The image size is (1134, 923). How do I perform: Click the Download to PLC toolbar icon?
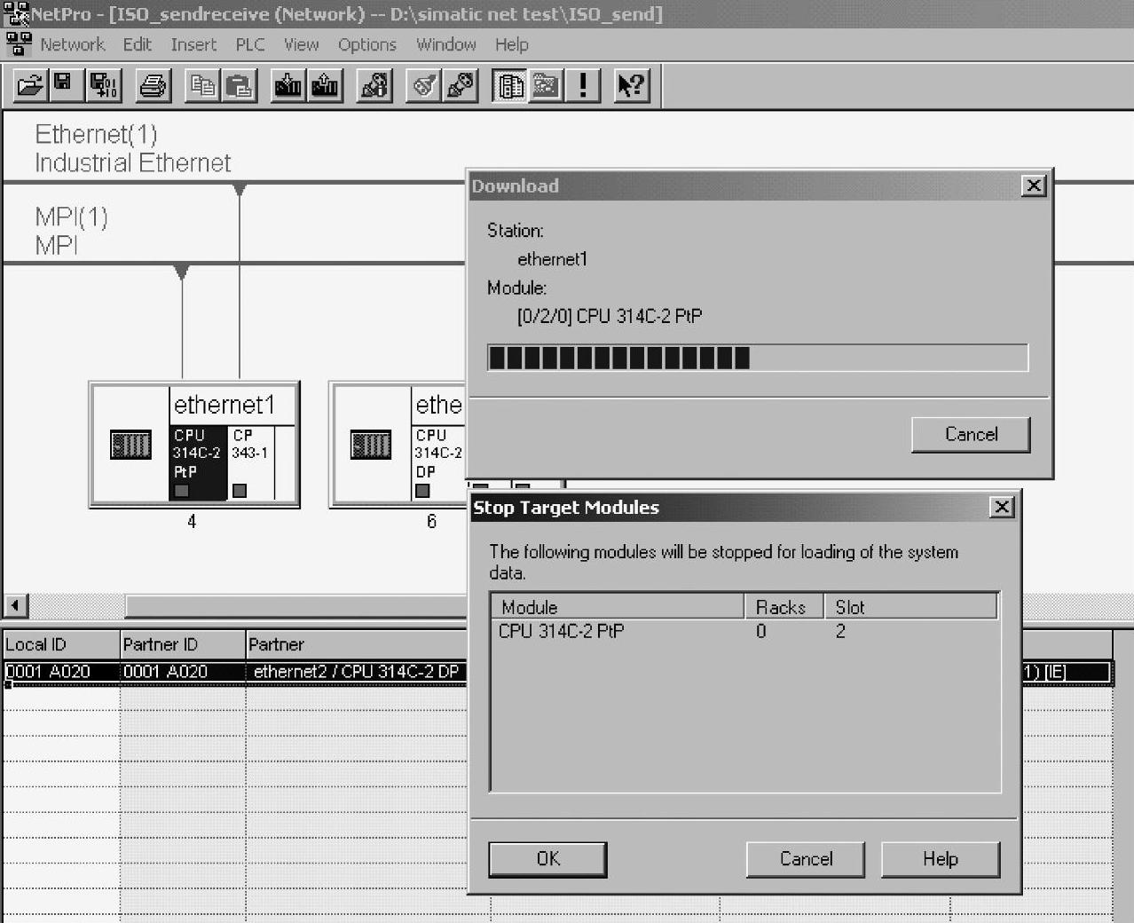pos(288,85)
